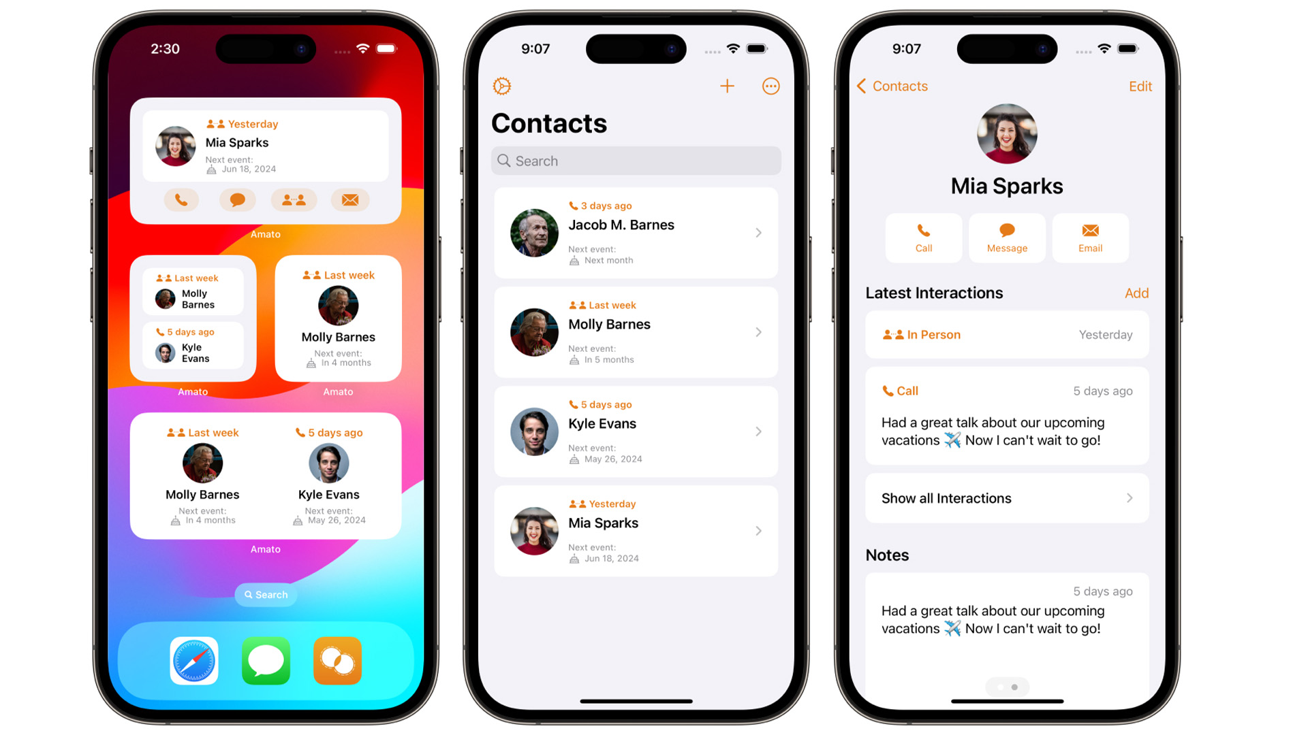
Task: Tap the three-dot more options icon
Action: (770, 86)
